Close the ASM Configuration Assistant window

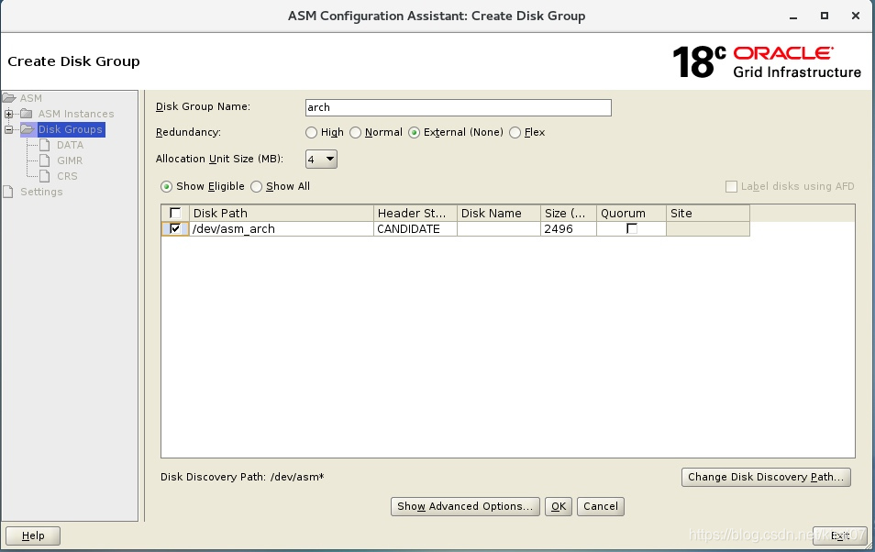(856, 17)
